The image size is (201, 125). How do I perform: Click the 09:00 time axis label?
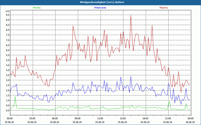78,118
